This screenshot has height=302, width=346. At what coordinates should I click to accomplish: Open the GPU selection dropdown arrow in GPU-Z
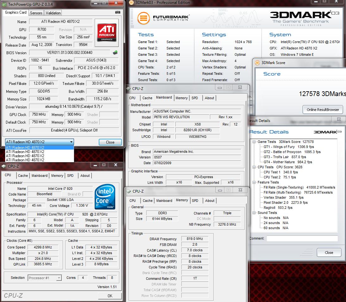[71, 142]
